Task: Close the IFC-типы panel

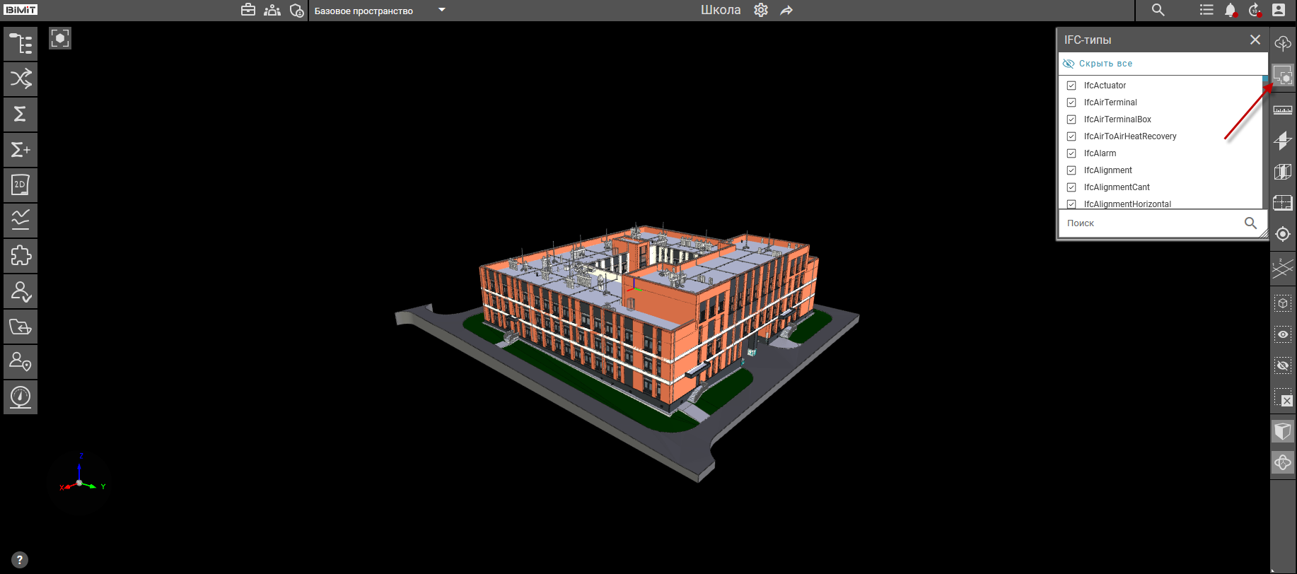Action: tap(1255, 40)
